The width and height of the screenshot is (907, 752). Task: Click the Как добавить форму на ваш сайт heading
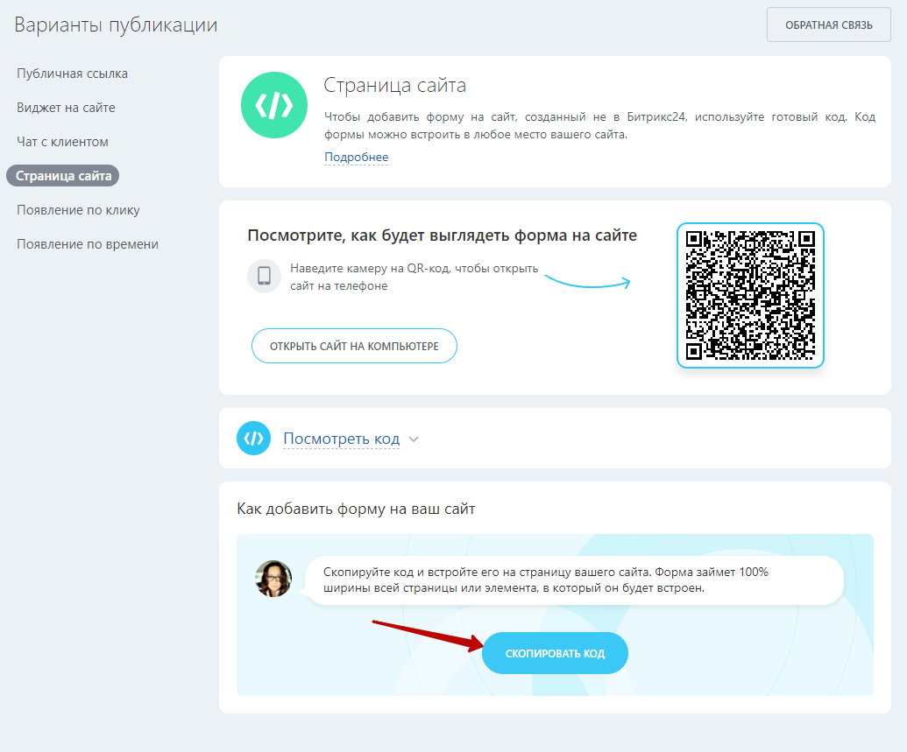click(x=356, y=509)
